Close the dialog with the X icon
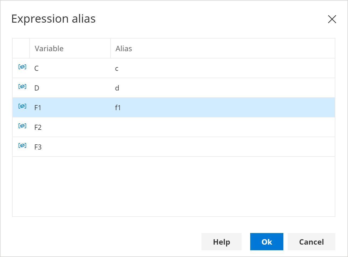348x257 pixels. click(332, 19)
